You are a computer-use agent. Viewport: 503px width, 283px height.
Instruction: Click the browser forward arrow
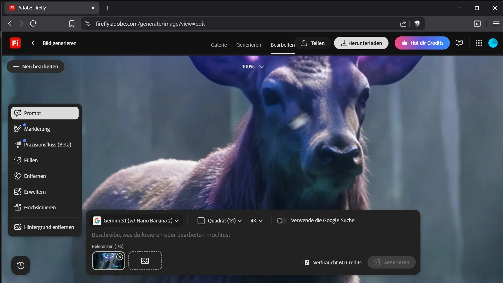click(21, 24)
